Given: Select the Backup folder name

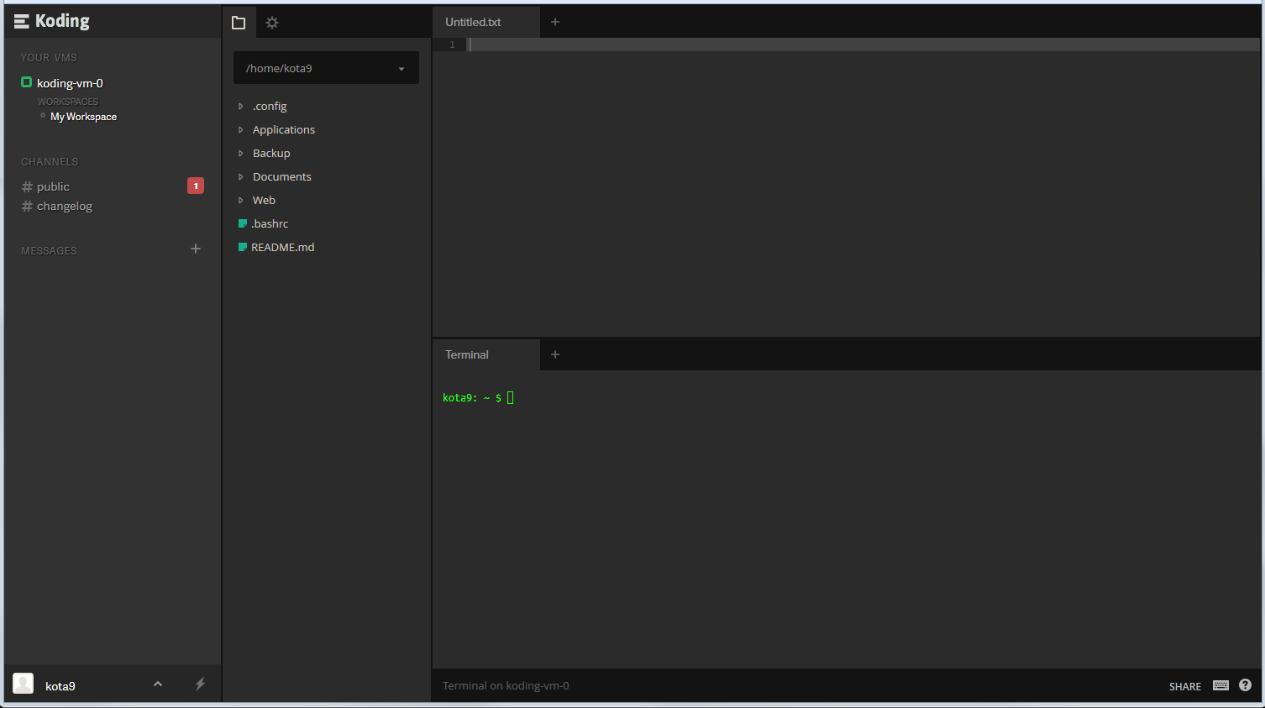Looking at the screenshot, I should [x=271, y=153].
